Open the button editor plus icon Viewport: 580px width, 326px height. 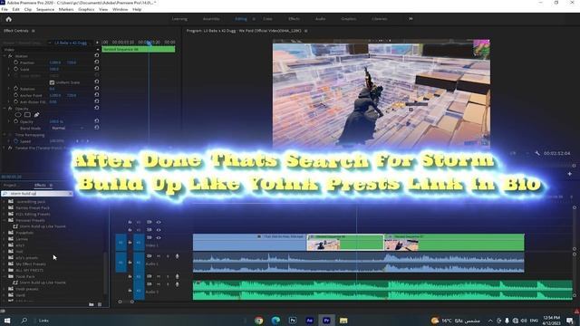(x=570, y=173)
